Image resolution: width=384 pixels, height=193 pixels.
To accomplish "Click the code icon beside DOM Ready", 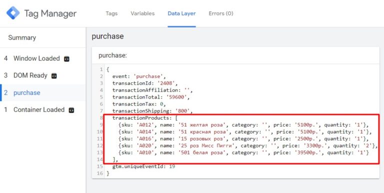I will 54,76.
